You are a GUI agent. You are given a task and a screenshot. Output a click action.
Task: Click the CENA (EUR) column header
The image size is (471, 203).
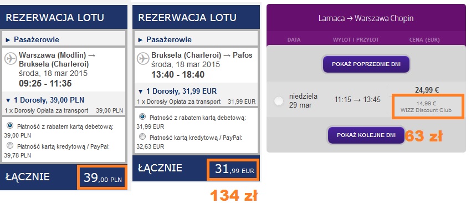tap(424, 40)
